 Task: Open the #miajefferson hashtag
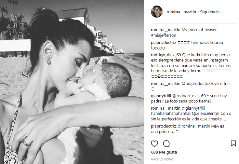click(164, 35)
